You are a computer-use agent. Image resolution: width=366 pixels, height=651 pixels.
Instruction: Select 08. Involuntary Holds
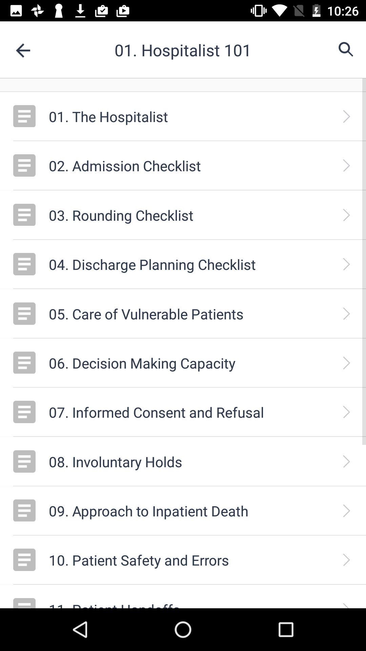click(183, 461)
